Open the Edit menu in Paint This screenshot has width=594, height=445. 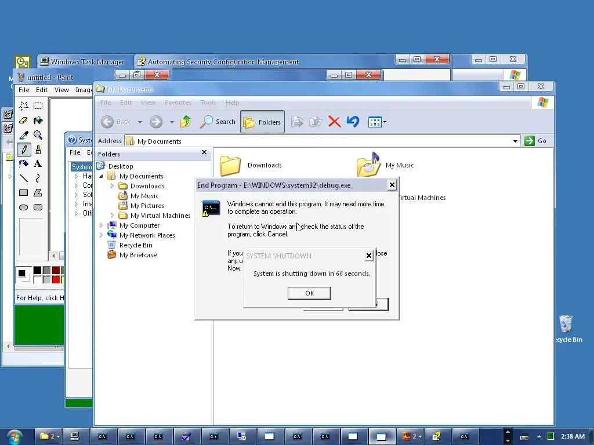(x=42, y=90)
